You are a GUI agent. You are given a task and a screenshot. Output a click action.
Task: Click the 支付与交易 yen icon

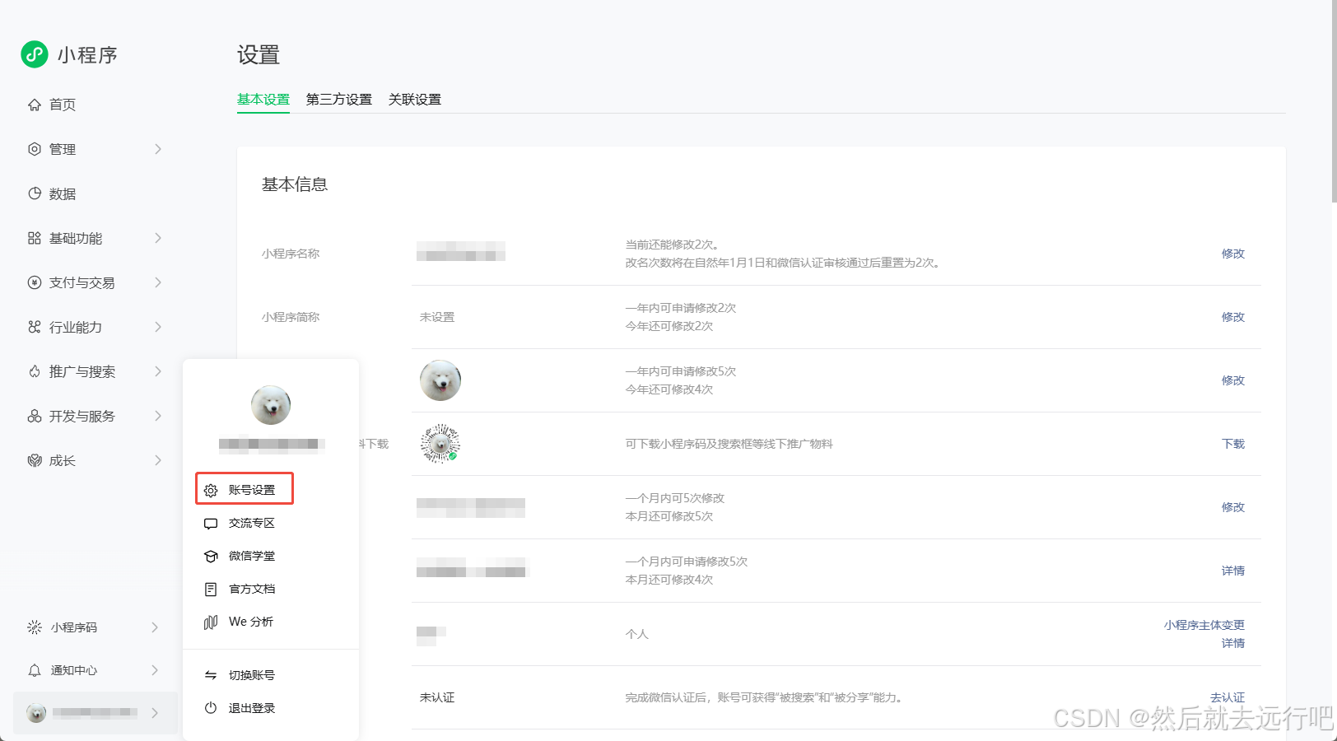tap(35, 282)
